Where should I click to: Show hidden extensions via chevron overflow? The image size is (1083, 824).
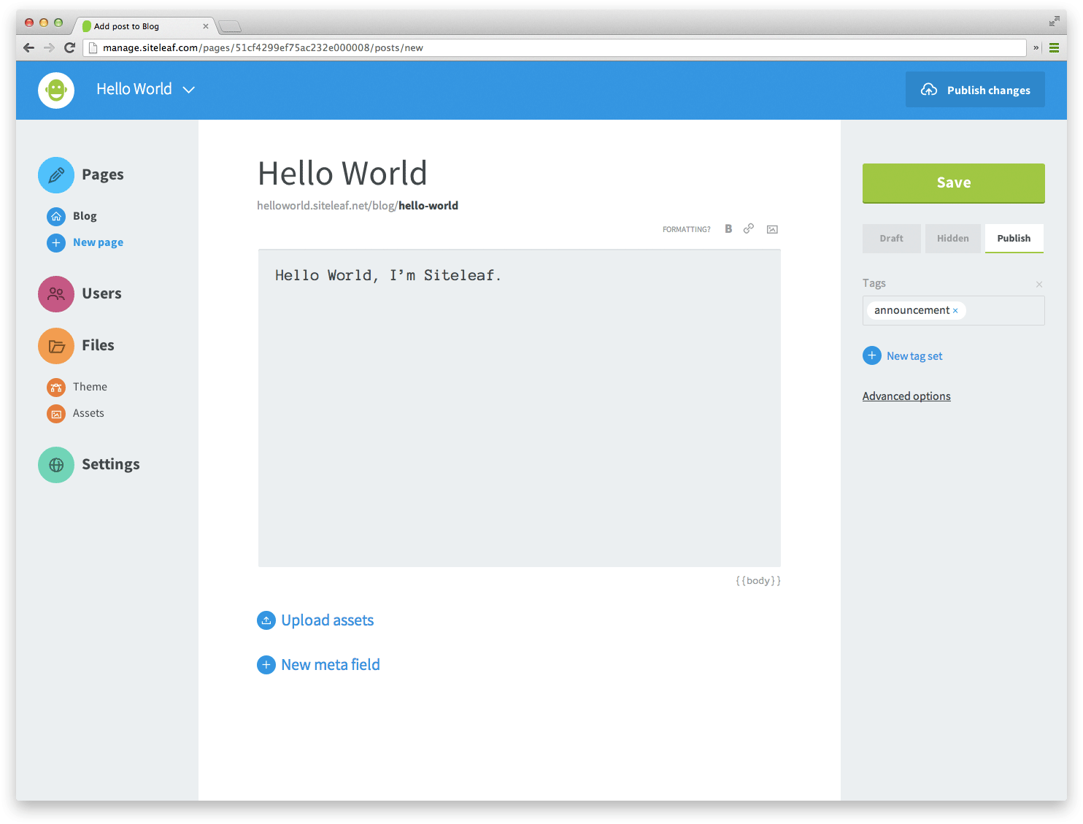point(1036,48)
